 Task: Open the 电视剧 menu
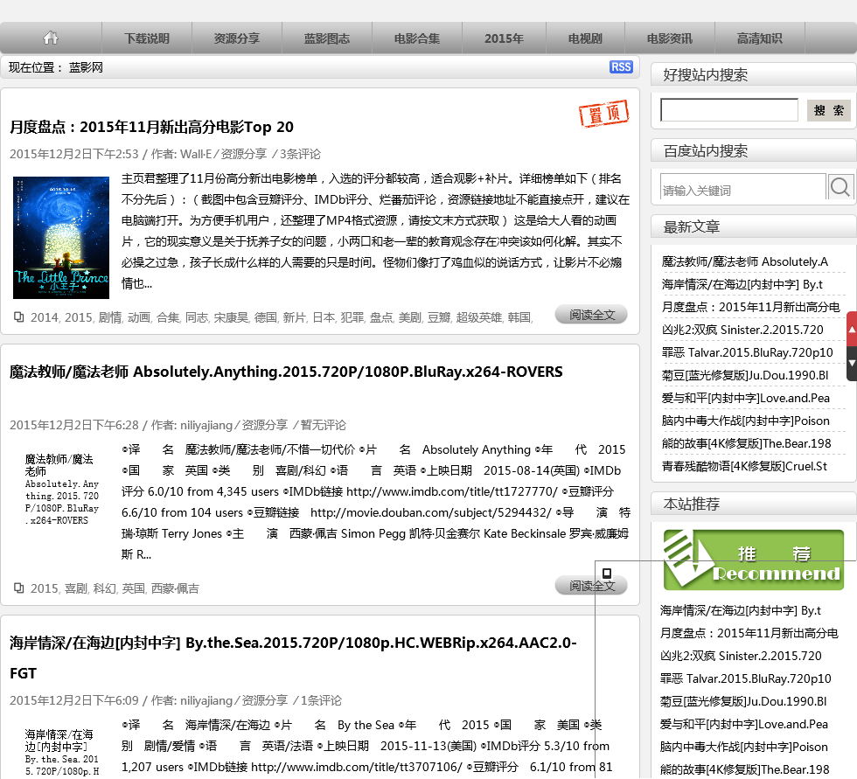click(x=585, y=38)
